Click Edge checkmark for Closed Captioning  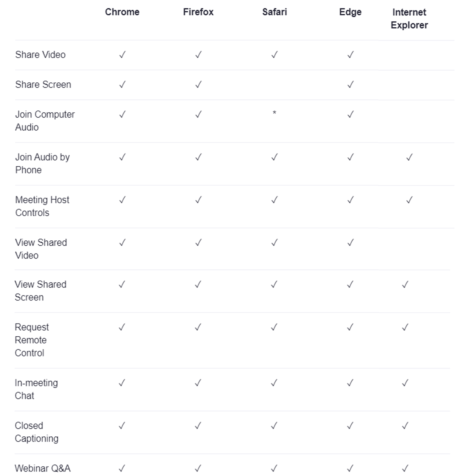[x=350, y=426]
